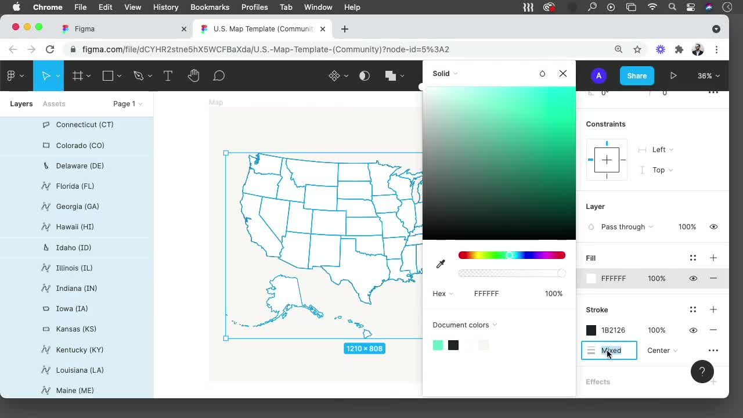Toggle layer visibility beside Pass through
The height and width of the screenshot is (418, 743).
tap(713, 226)
